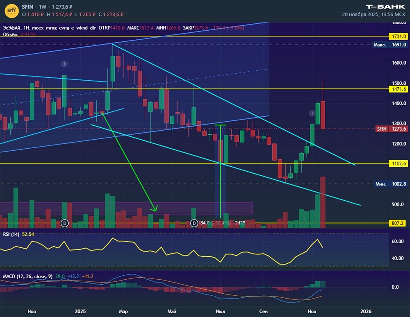Open the RSI (14) indicator legend
The height and width of the screenshot is (317, 410).
click(x=11, y=235)
